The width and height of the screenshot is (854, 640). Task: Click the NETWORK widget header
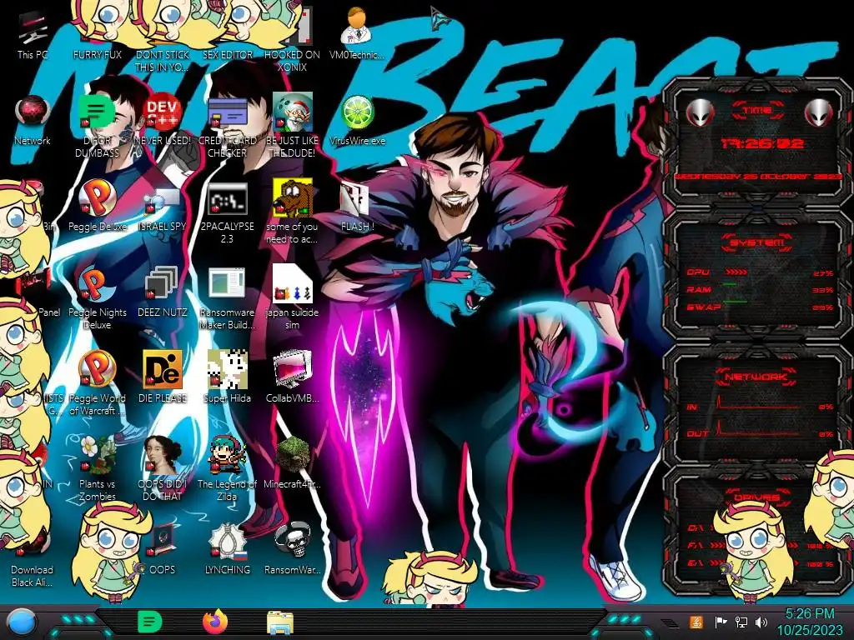756,377
